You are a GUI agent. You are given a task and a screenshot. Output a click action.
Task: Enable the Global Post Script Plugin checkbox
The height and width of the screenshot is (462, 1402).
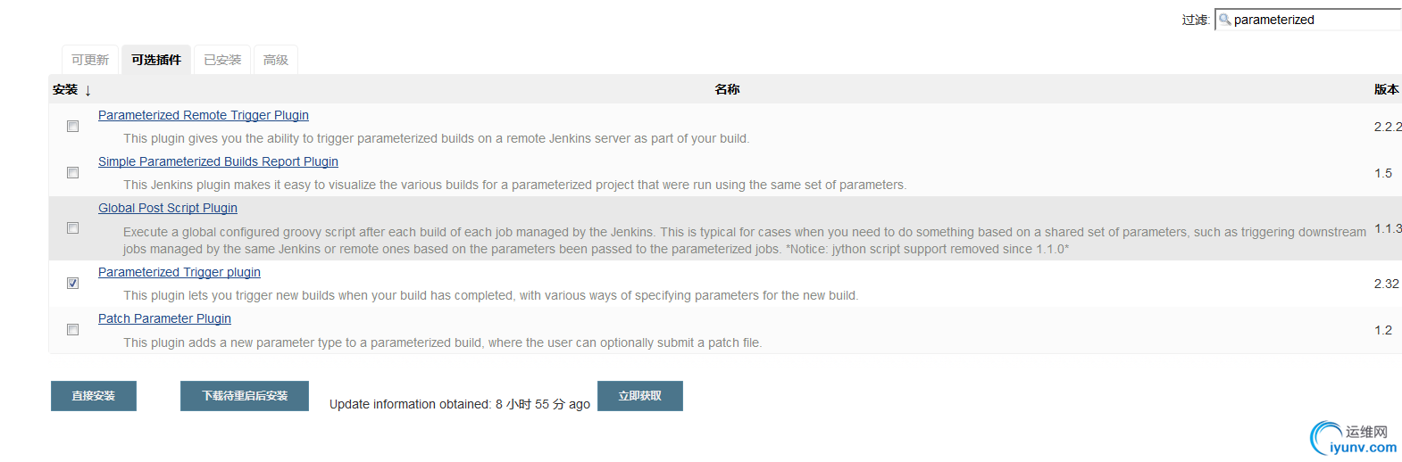(72, 228)
